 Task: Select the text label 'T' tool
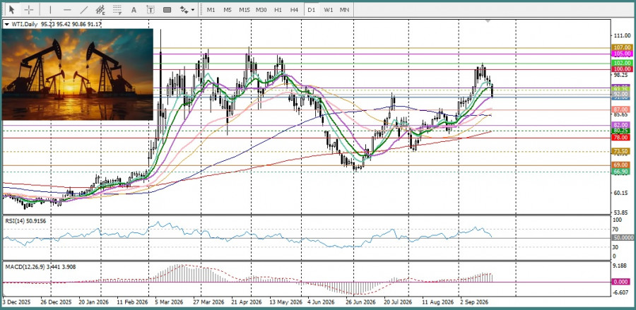click(x=151, y=9)
